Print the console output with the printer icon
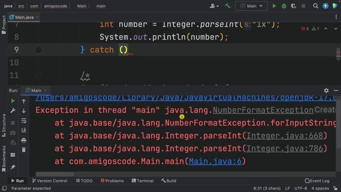This screenshot has width=341, height=192. [x=23, y=140]
